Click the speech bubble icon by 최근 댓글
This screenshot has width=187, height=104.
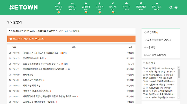pos(144,63)
